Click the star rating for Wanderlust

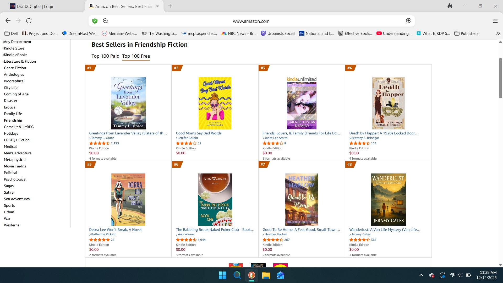click(359, 240)
